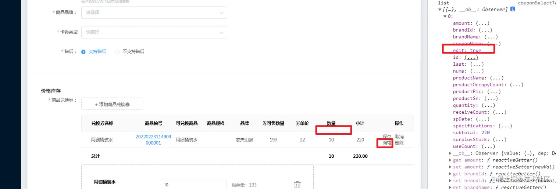Expand get brandName reactiveGetter
Image resolution: width=556 pixels, height=189 pixels.
[450, 187]
